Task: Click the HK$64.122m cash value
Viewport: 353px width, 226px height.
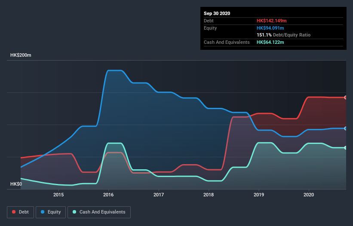Action: click(x=270, y=42)
